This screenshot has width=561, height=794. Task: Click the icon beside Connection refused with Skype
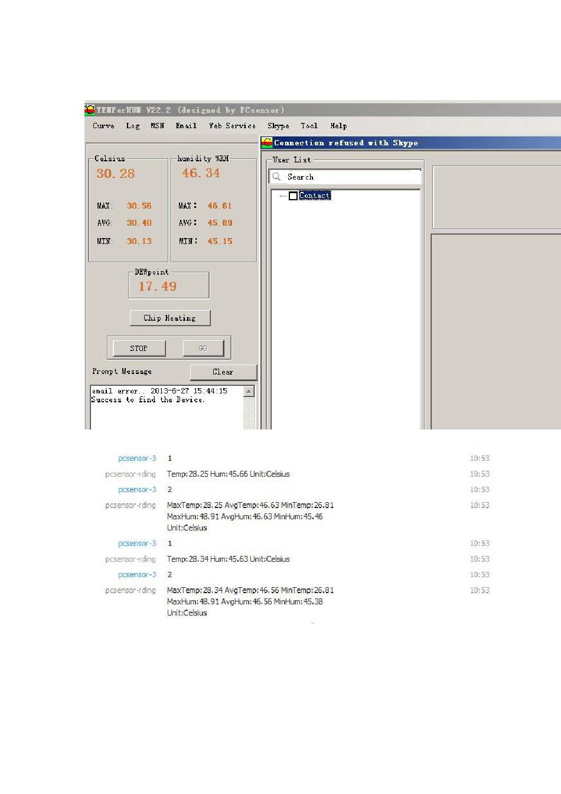click(267, 142)
